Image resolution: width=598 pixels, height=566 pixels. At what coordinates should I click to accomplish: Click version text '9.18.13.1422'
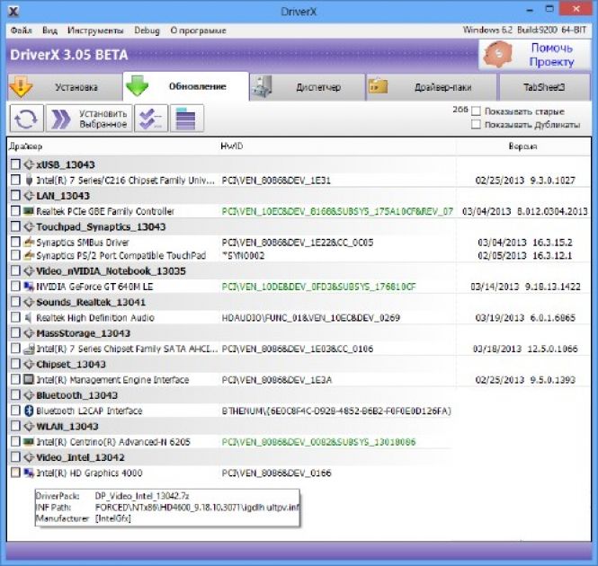pos(553,287)
